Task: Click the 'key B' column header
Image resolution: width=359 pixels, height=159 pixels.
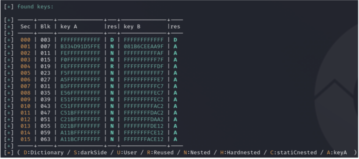Action: (x=132, y=27)
